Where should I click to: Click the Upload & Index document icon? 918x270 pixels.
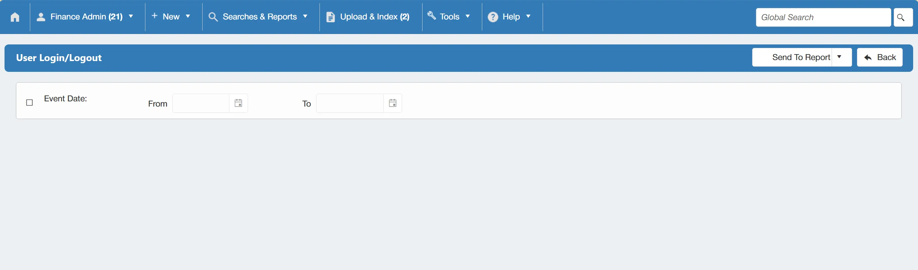330,17
